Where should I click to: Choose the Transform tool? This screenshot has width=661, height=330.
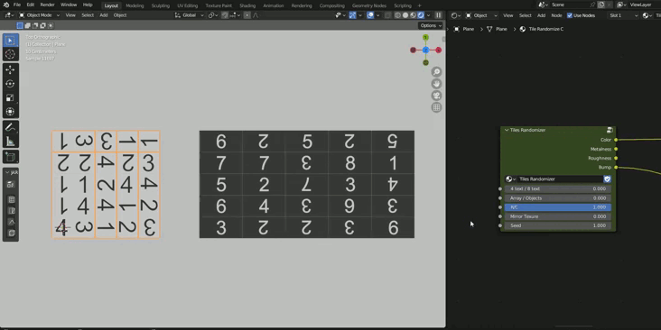click(x=11, y=112)
